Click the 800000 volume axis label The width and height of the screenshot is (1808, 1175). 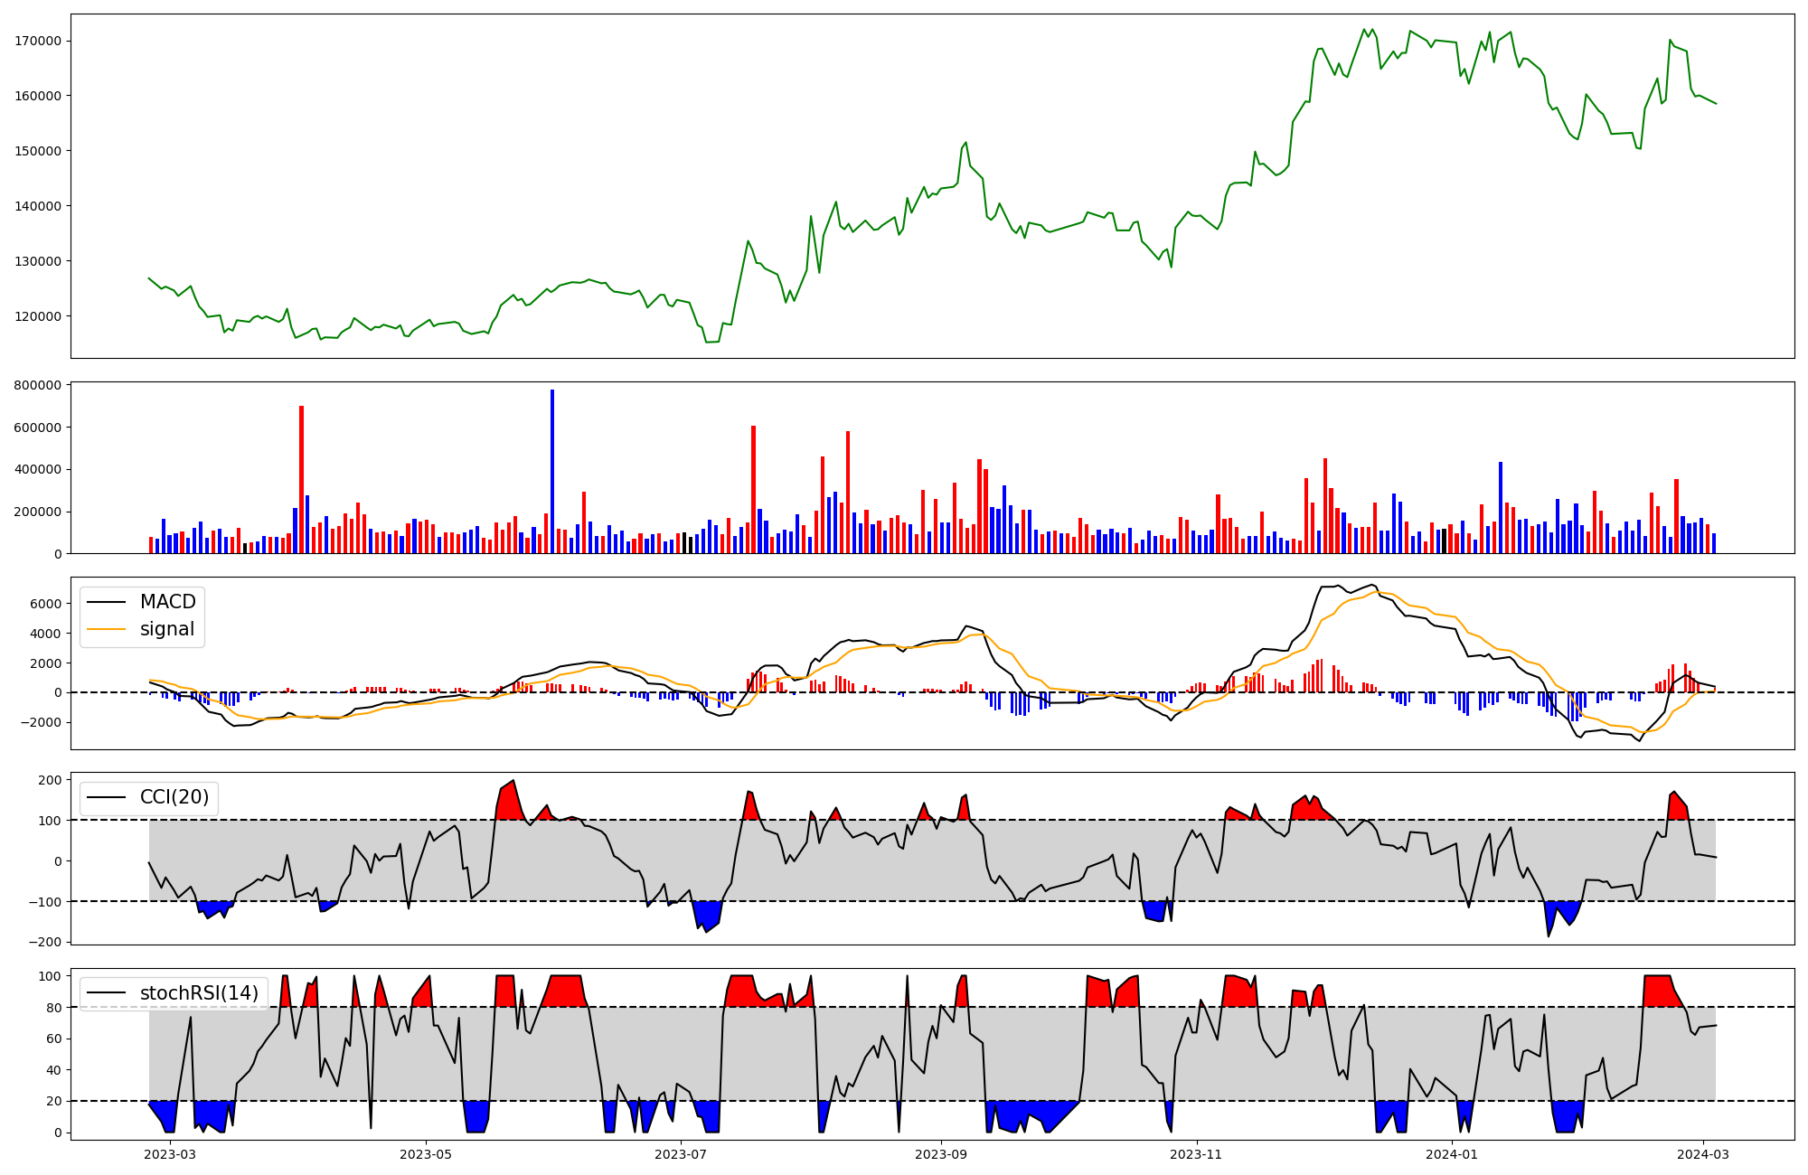pos(38,385)
